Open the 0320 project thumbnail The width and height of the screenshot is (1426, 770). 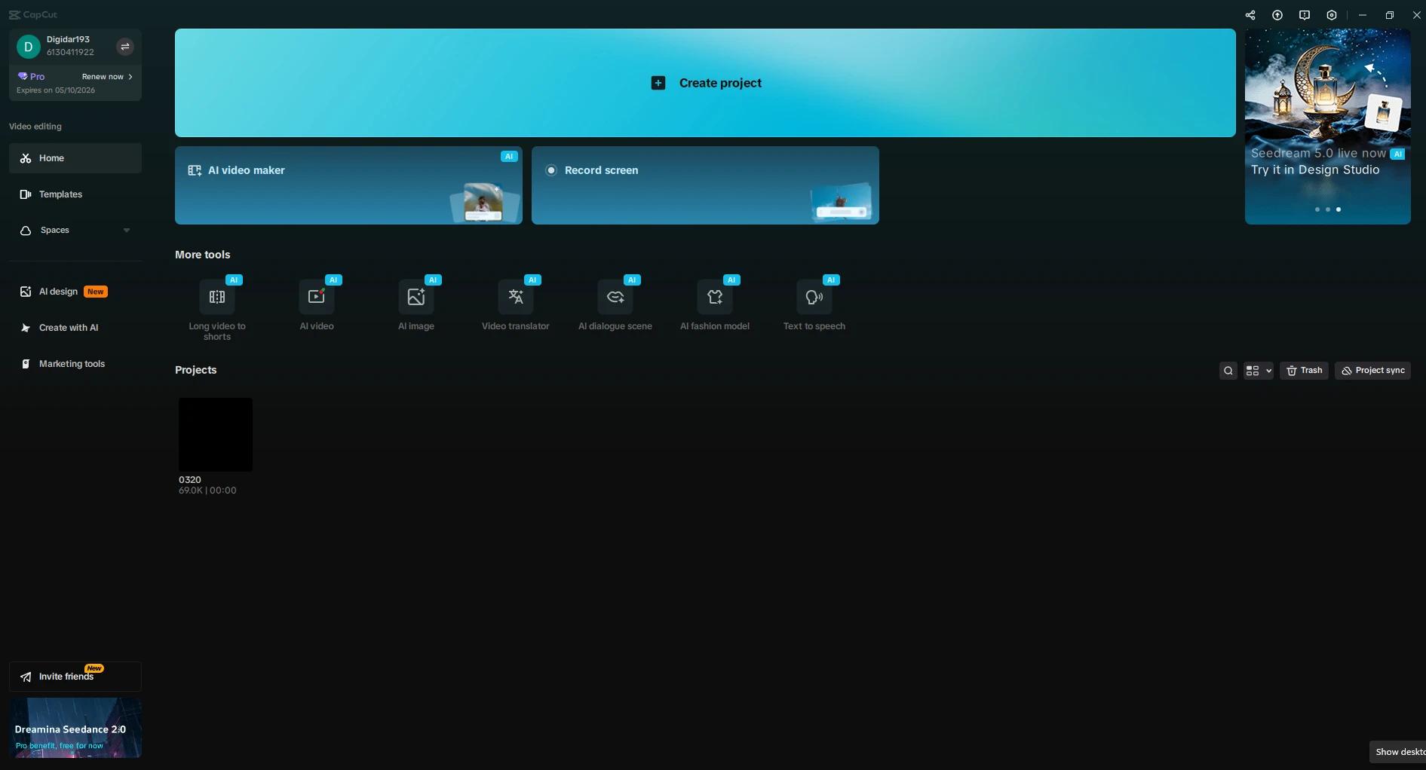coord(216,435)
